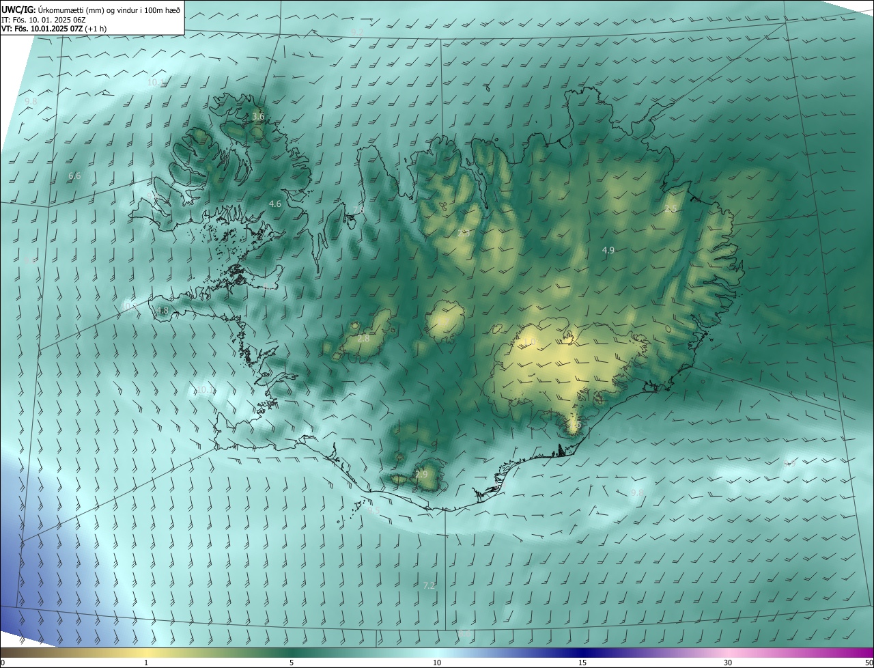Click the "IT: Fös. 10. 01. 2025 06Z" line
Screen dimensions: 874x668
point(43,20)
